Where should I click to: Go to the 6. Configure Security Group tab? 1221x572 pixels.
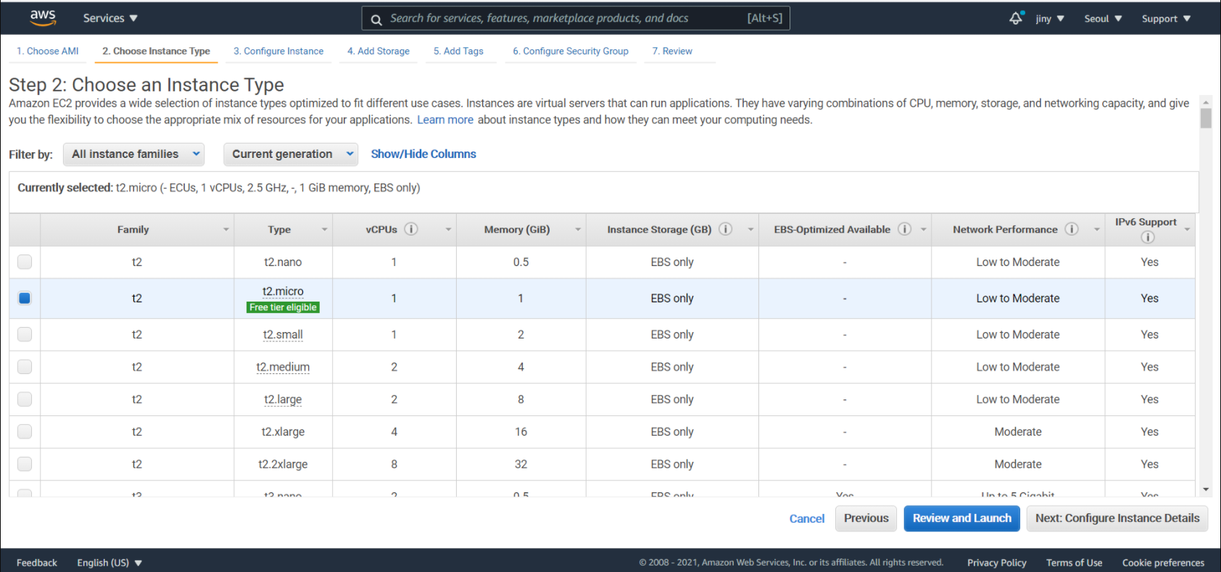click(570, 51)
